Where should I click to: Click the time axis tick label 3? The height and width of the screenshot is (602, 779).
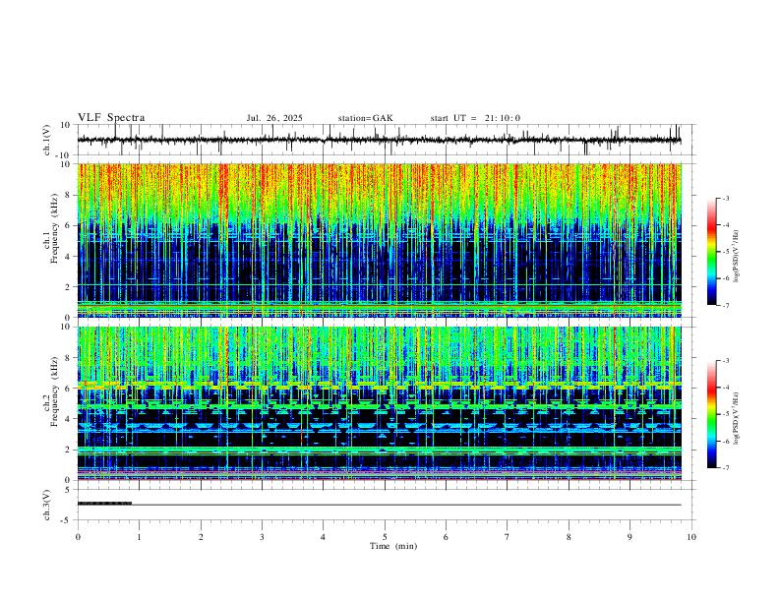click(x=262, y=537)
